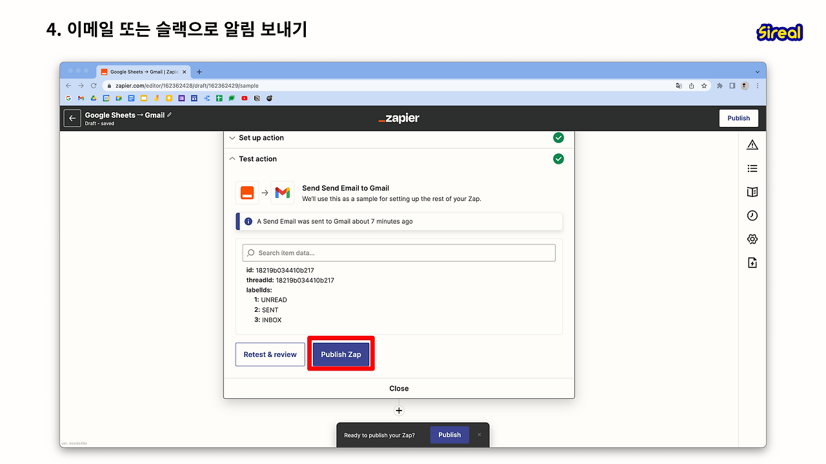Open the book guide icon in right sidebar

(752, 192)
